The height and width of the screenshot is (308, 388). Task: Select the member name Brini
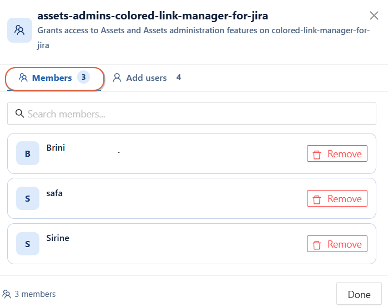coord(56,148)
